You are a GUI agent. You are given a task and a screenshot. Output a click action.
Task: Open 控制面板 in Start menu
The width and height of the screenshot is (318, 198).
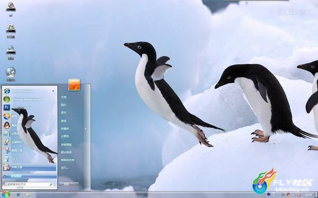[x=66, y=145]
